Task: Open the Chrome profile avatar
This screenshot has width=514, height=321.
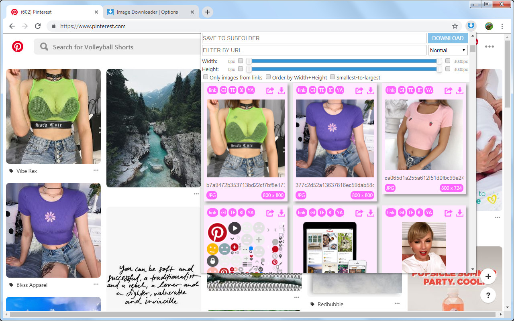Action: tap(489, 26)
